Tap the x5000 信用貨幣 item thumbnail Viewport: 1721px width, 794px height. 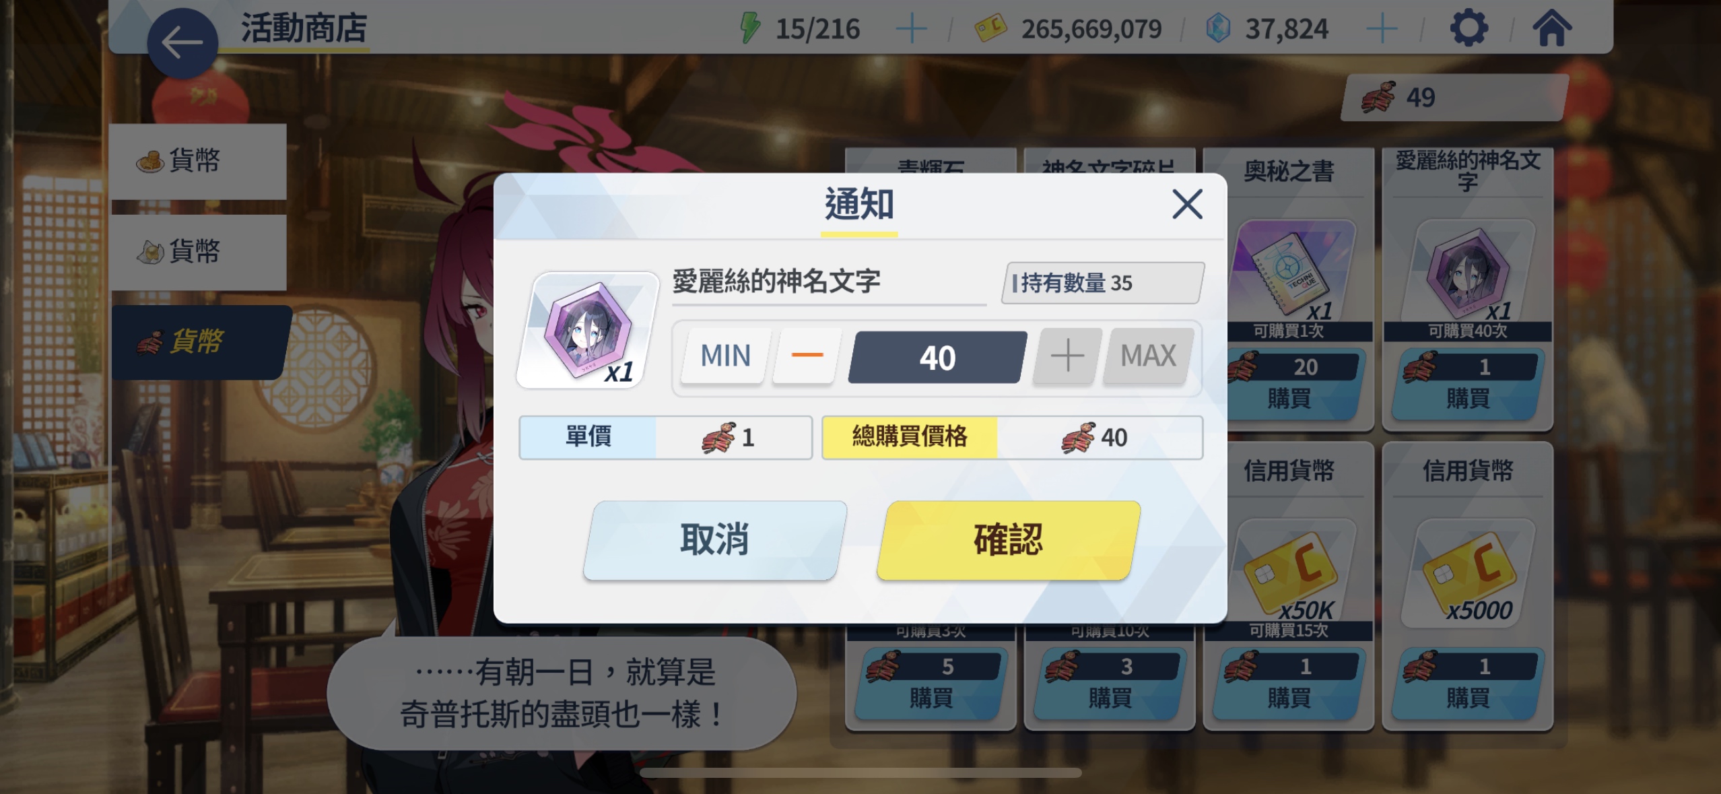click(x=1468, y=574)
